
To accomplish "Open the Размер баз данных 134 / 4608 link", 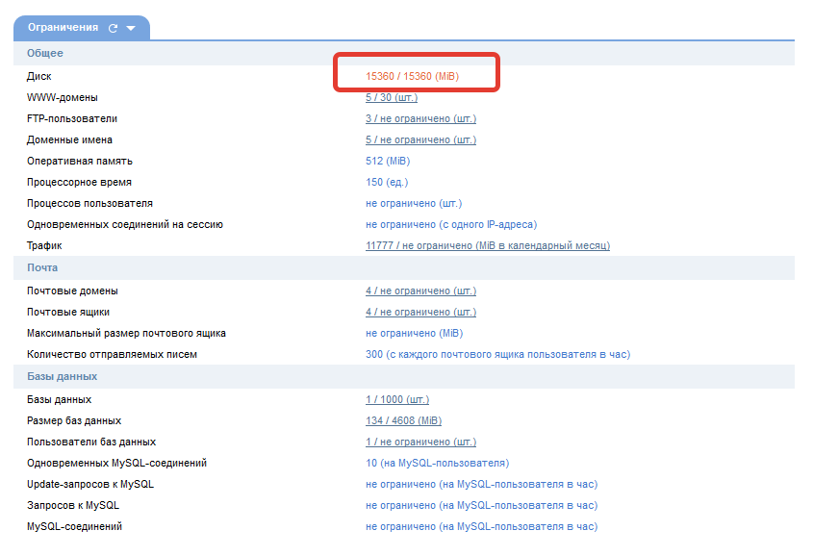I will click(403, 421).
